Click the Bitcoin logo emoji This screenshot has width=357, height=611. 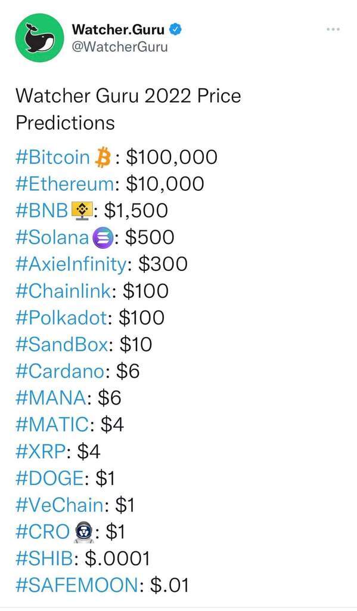click(103, 158)
